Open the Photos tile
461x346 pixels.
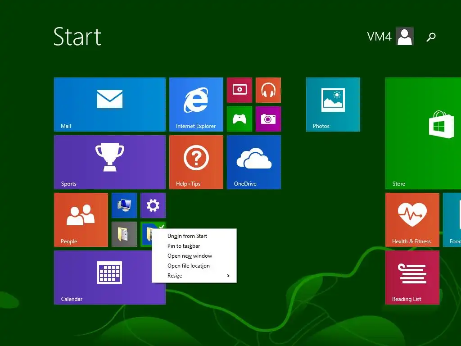coord(333,105)
